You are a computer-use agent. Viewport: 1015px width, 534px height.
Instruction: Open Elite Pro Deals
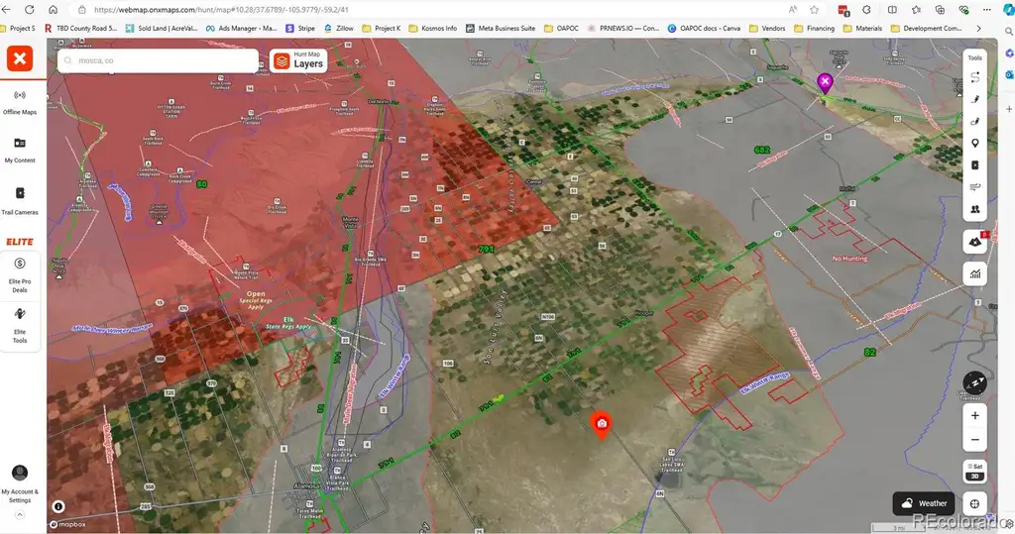20,274
